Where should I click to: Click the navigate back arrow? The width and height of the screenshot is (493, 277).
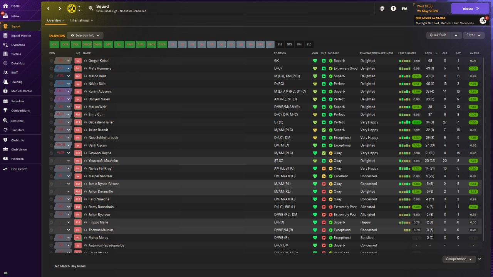(x=49, y=8)
